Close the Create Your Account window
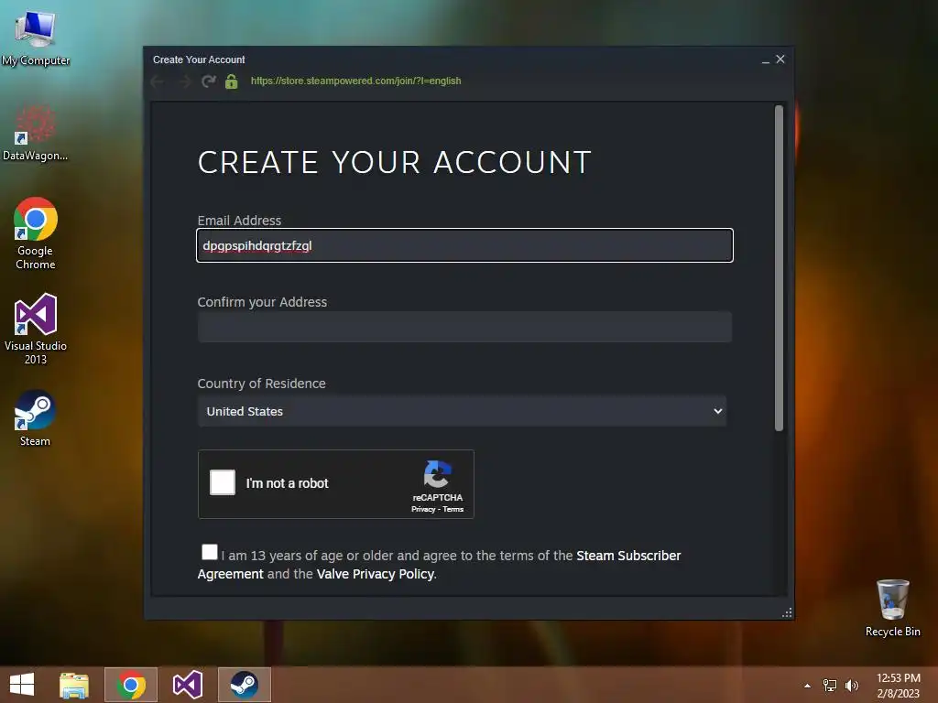The width and height of the screenshot is (938, 703). [x=780, y=59]
